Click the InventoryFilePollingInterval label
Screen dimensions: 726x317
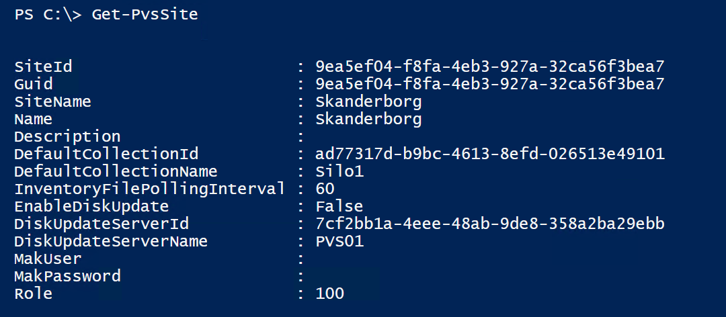click(x=149, y=189)
